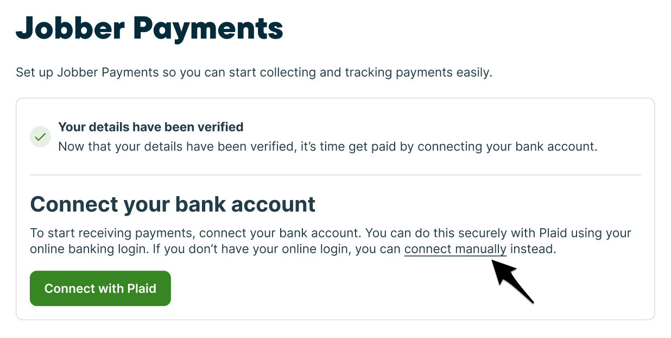The width and height of the screenshot is (671, 338).
Task: Click the "Set up Jobber Payments" intro sentence
Action: coord(87,72)
